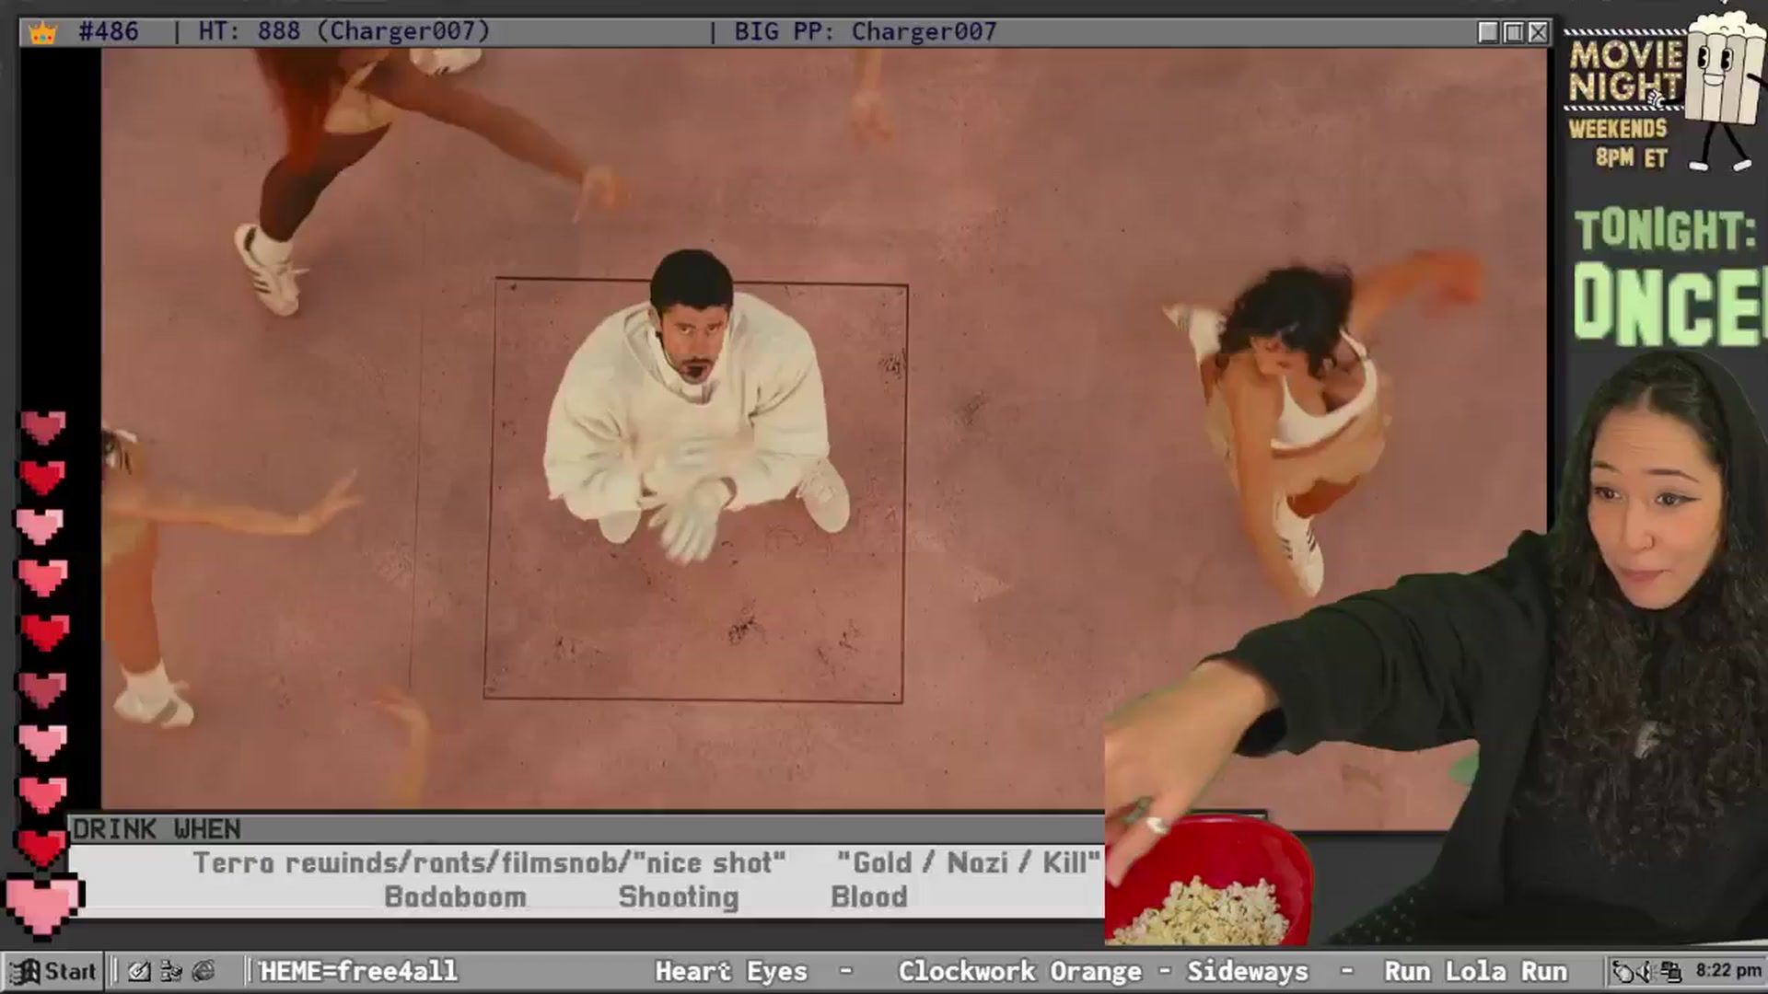Screen dimensions: 1768x994
Task: Click Heart Eyes in the taskbar ticker
Action: 731,971
